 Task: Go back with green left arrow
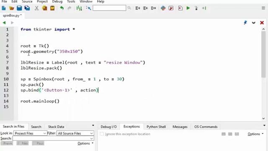[x=4, y=23]
